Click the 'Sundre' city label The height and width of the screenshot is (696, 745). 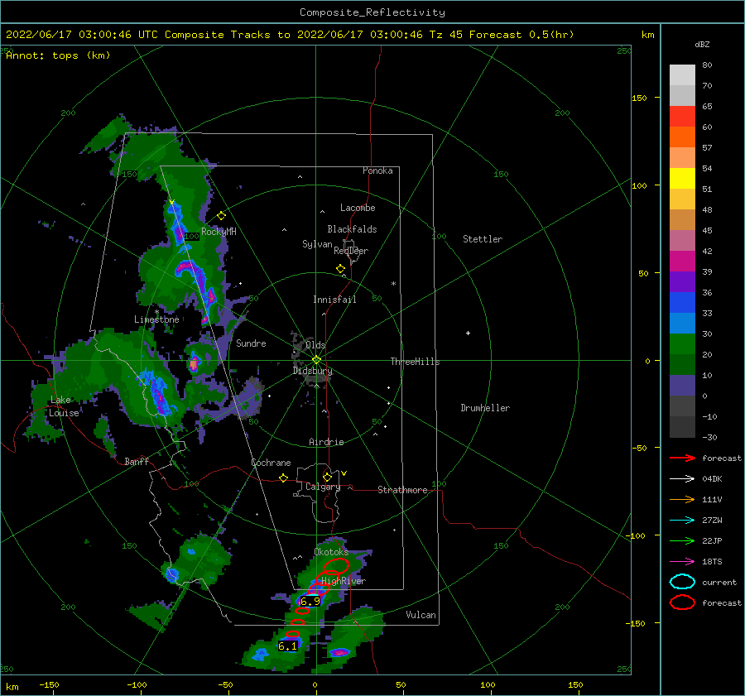[x=251, y=343]
